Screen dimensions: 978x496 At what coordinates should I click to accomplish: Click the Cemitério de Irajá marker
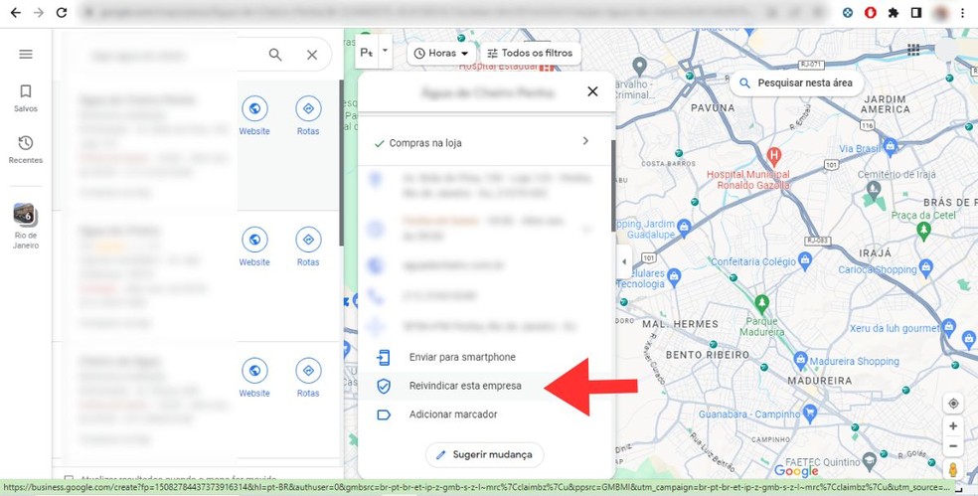pos(874,189)
